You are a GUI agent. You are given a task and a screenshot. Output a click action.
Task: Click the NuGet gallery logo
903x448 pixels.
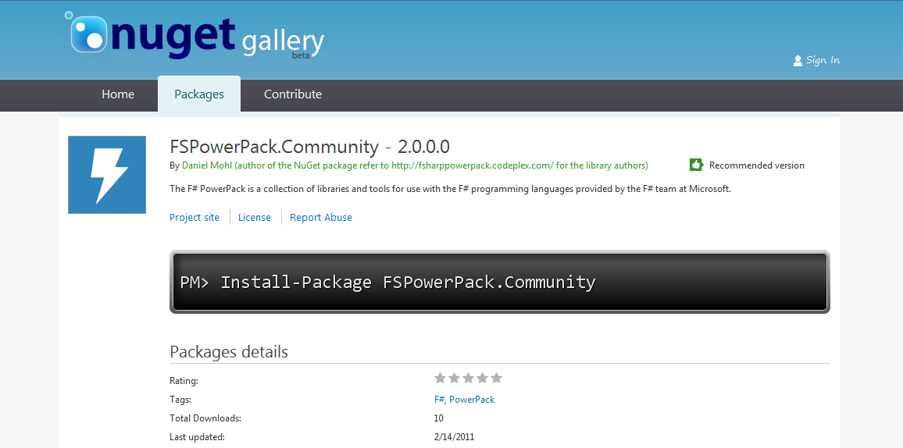click(195, 36)
